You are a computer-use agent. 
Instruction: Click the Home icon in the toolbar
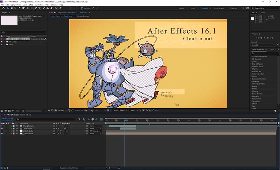3,8
